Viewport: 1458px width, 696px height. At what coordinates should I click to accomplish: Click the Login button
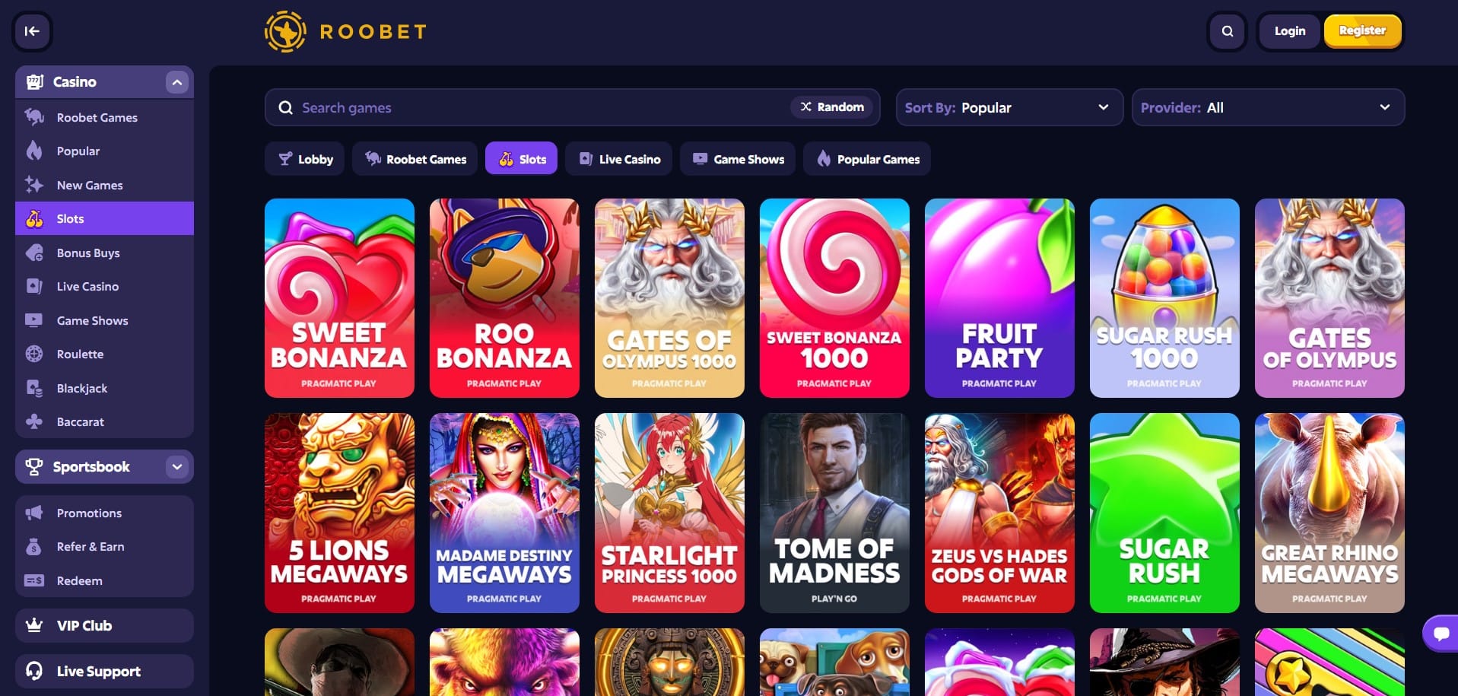coord(1290,31)
